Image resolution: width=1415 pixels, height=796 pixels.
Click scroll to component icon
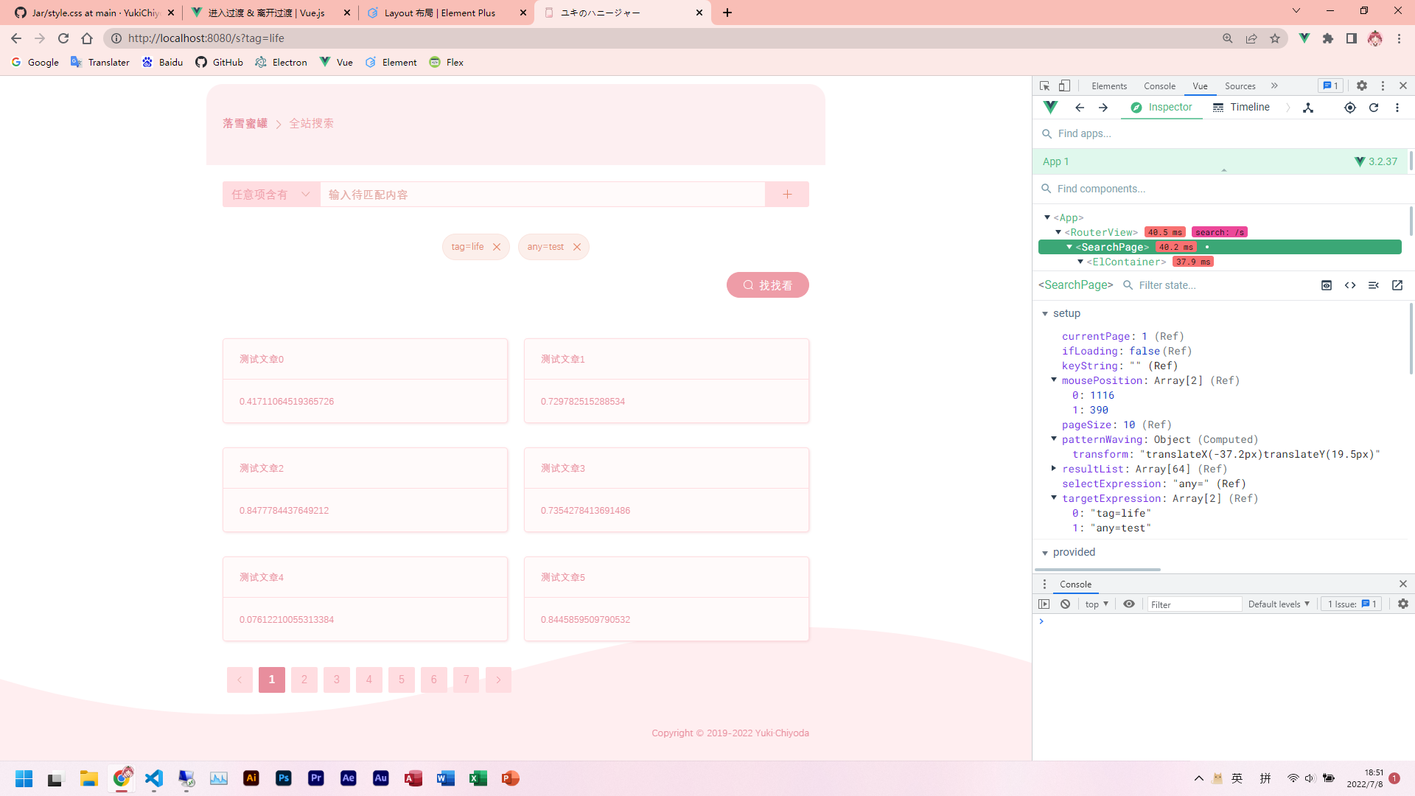[1327, 285]
